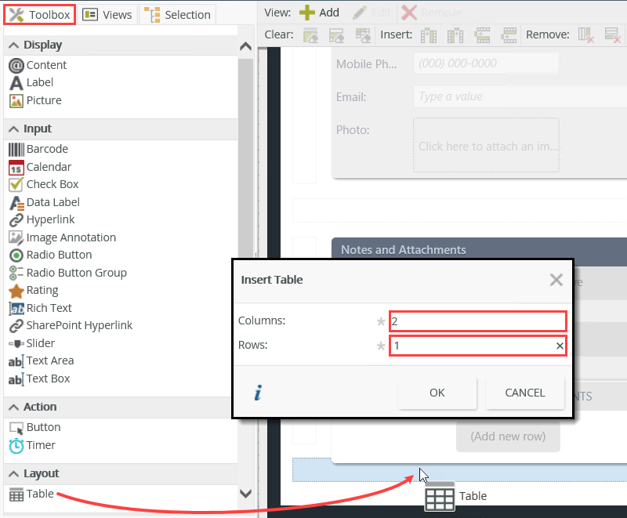
Task: Switch to the Views tab
Action: pyautogui.click(x=107, y=14)
